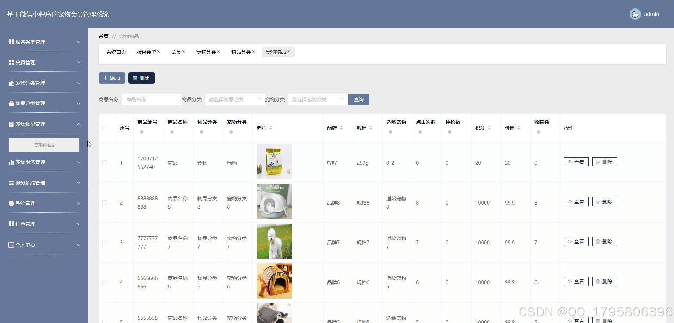Open the striped pet house thumbnail
The image size is (674, 323).
pos(274,281)
